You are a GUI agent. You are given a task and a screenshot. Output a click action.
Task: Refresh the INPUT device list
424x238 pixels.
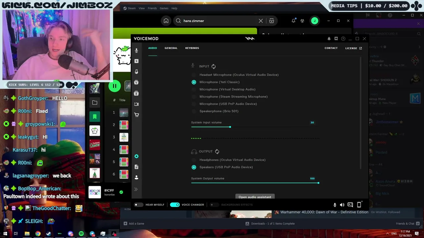(214, 66)
